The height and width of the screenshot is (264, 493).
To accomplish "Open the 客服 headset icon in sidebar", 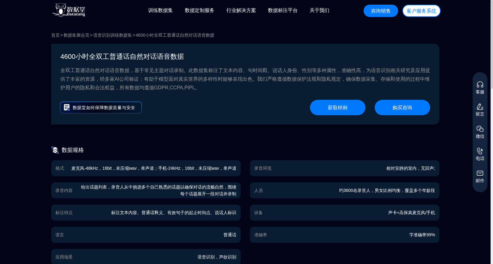I will point(480,84).
